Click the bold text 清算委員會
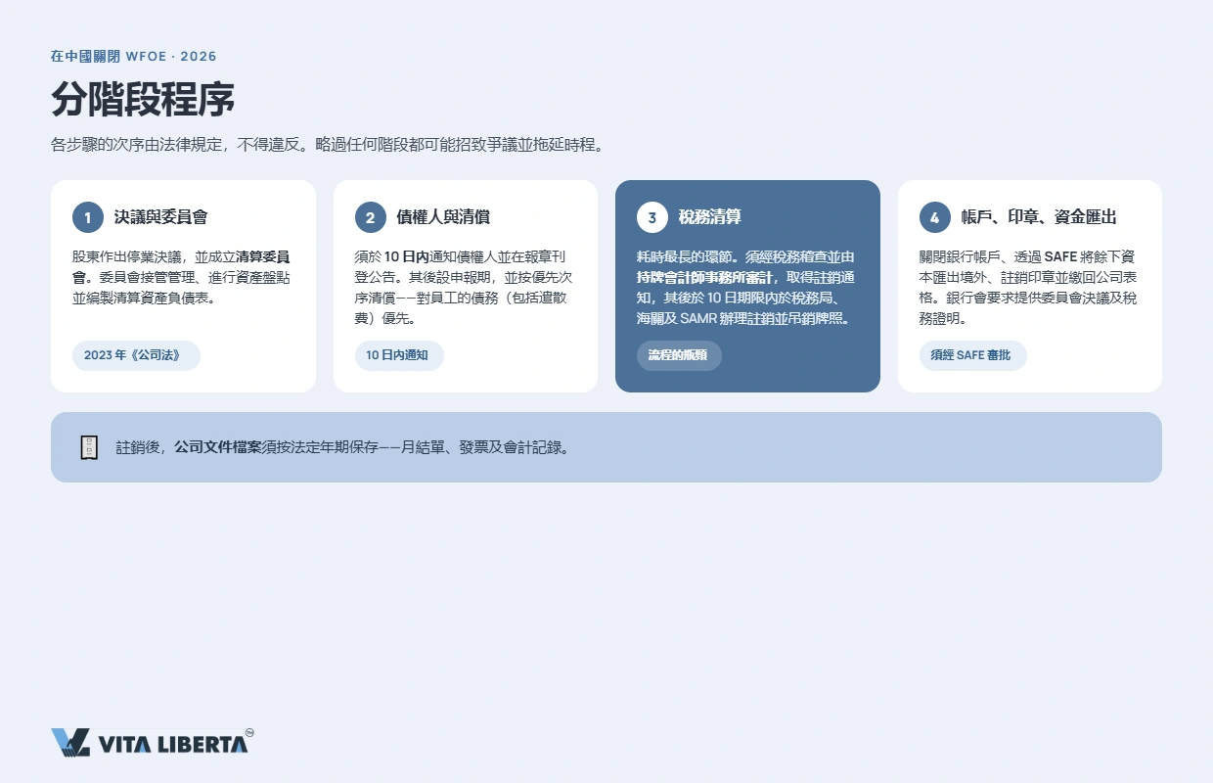Screen dimensions: 1213x783 pyautogui.click(x=263, y=257)
